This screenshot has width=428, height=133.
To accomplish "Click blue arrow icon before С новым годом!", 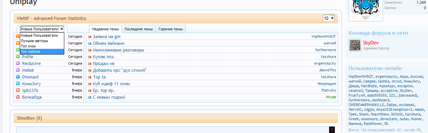I will tap(90, 97).
